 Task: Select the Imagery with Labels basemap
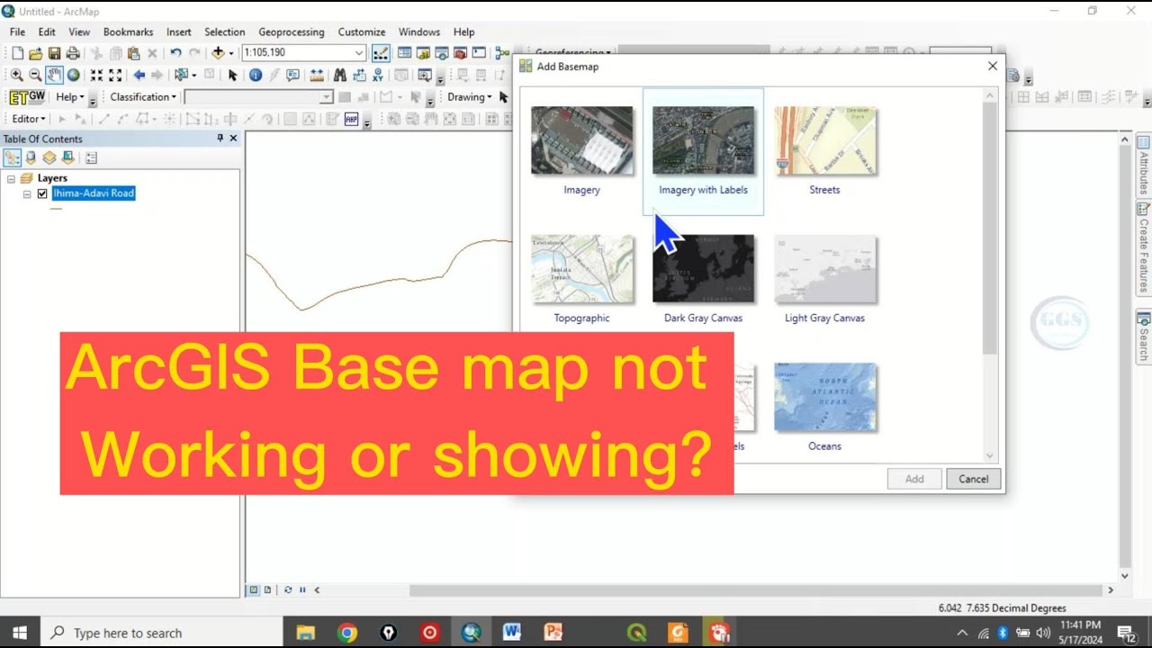(x=703, y=151)
